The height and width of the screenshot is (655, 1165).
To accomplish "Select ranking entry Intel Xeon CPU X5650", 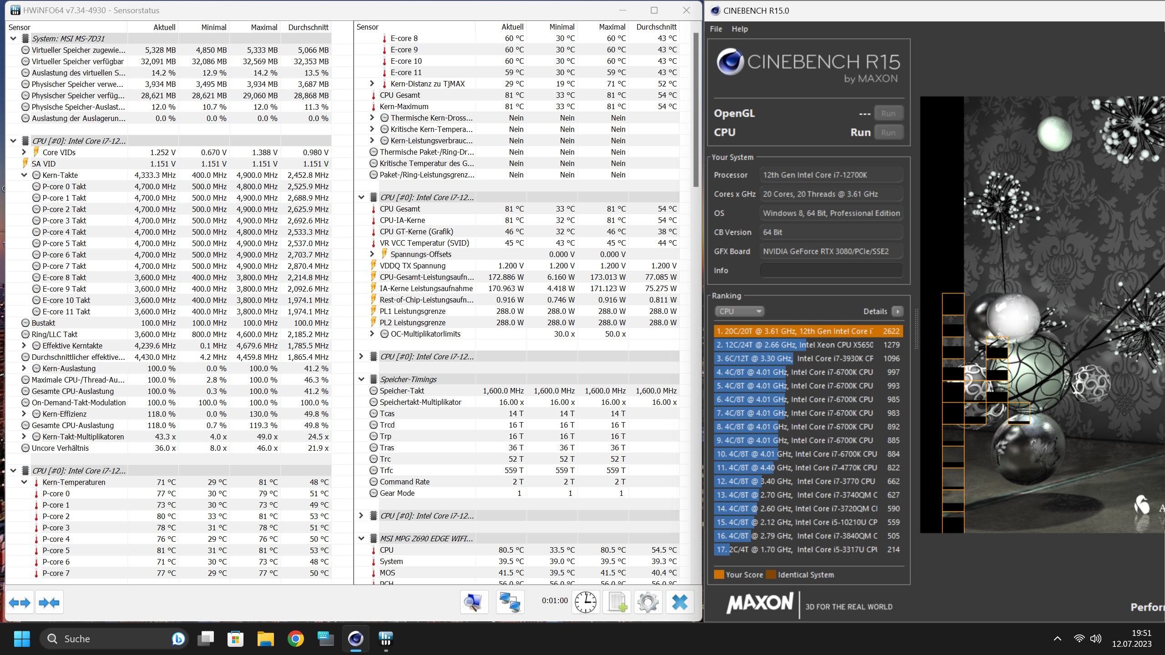I will pos(808,345).
